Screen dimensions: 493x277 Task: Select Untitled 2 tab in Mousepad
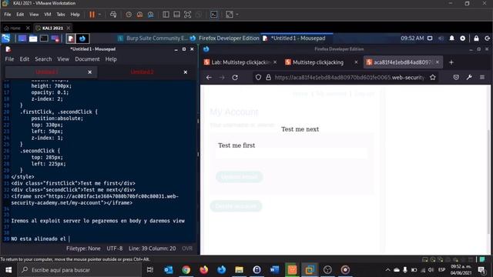[142, 72]
